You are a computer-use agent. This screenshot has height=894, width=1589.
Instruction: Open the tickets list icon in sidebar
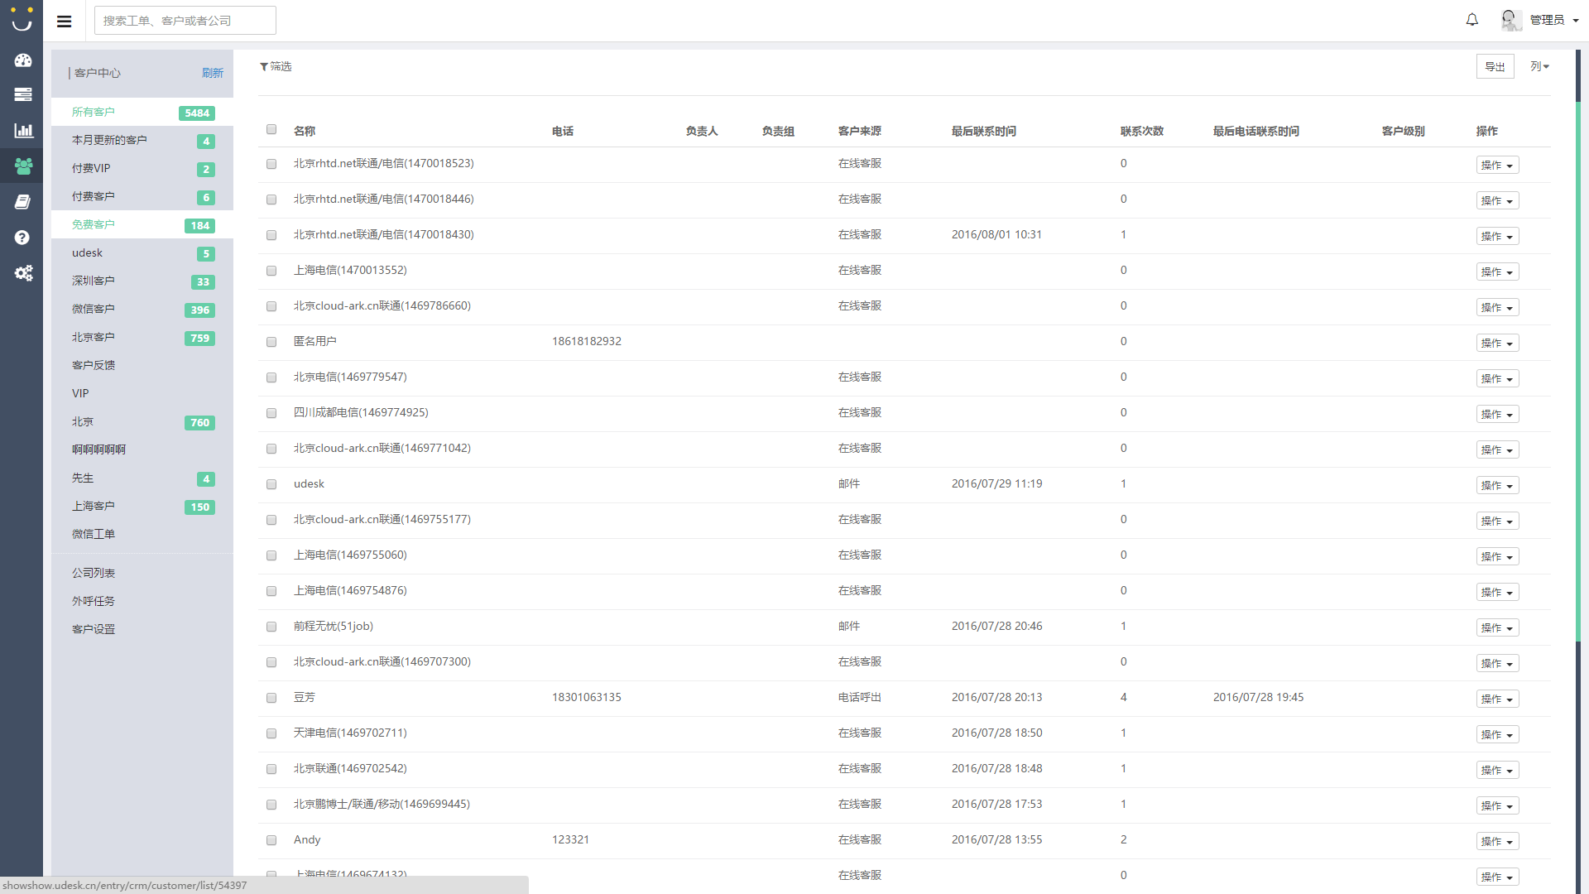(x=22, y=94)
